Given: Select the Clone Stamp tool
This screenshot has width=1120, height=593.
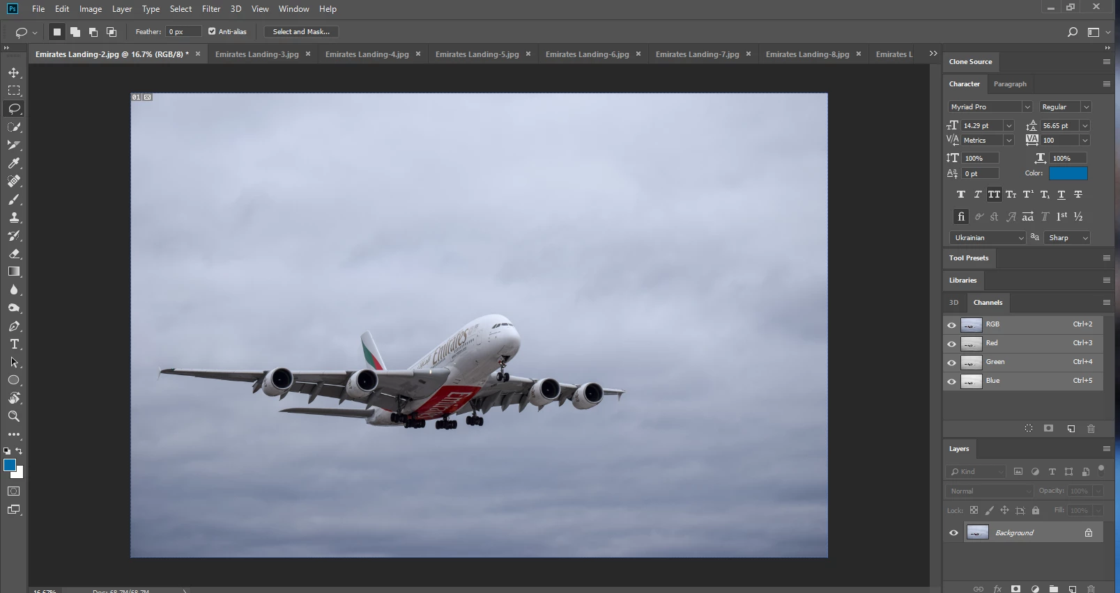Looking at the screenshot, I should click(x=14, y=217).
